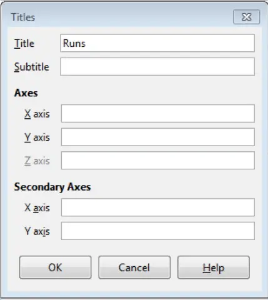268x300 pixels.
Task: Click the 'X axis' label under Axes
Action: [37, 114]
